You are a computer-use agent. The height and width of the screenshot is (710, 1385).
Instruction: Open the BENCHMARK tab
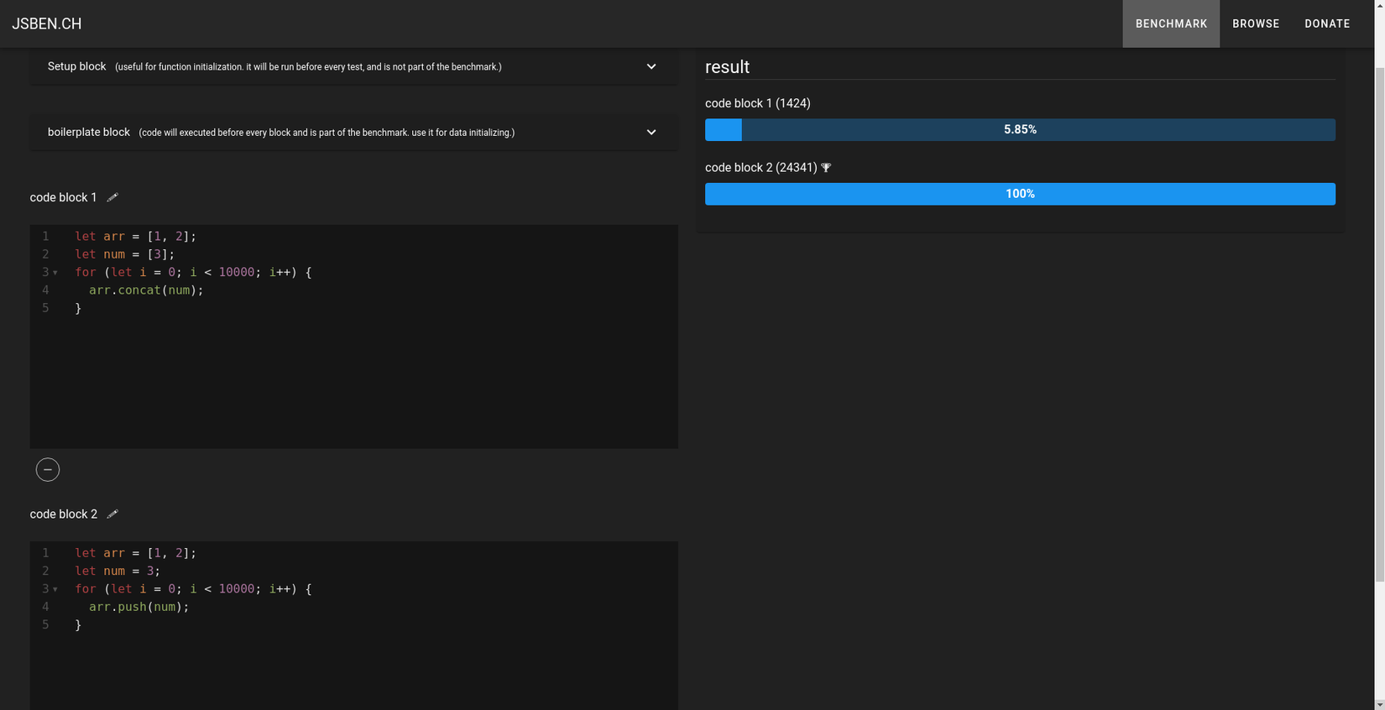(x=1171, y=23)
